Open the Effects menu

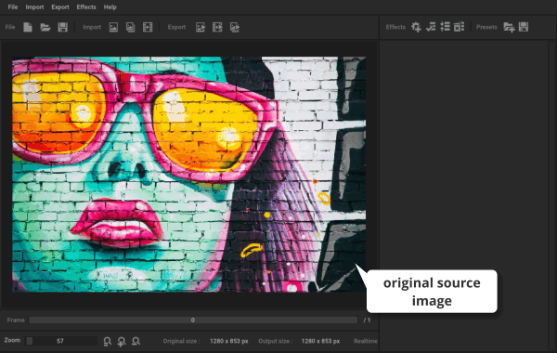[86, 7]
